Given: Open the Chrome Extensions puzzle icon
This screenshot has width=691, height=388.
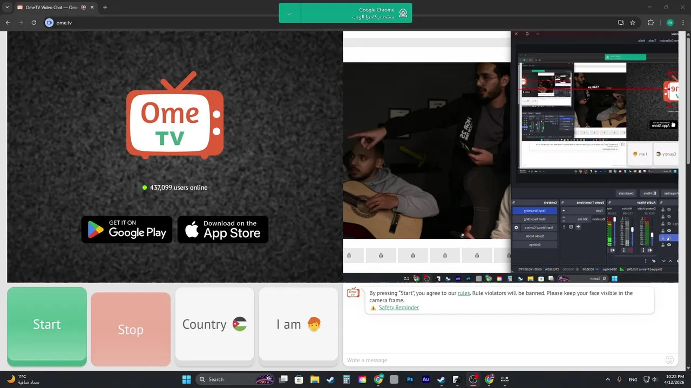Looking at the screenshot, I should tap(651, 23).
